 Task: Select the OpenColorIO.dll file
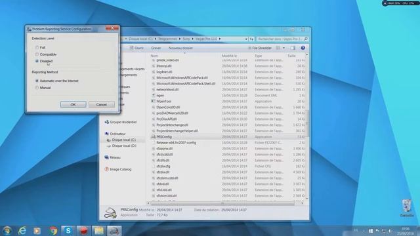[x=168, y=107]
